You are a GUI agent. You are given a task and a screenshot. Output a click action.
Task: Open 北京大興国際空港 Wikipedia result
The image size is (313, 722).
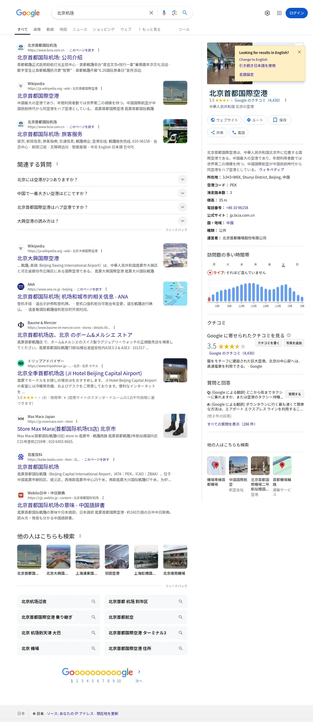click(x=38, y=258)
